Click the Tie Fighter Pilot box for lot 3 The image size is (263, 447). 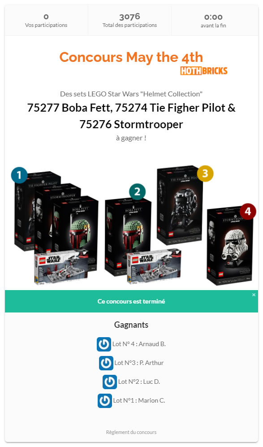(x=180, y=205)
